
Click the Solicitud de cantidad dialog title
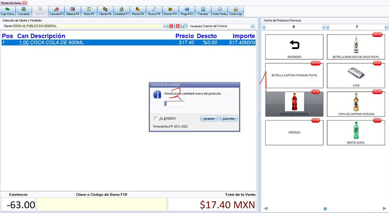point(166,85)
